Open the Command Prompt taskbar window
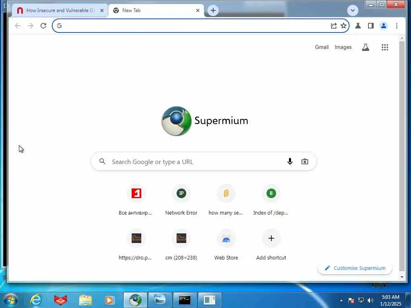This screenshot has height=308, width=411. click(185, 300)
